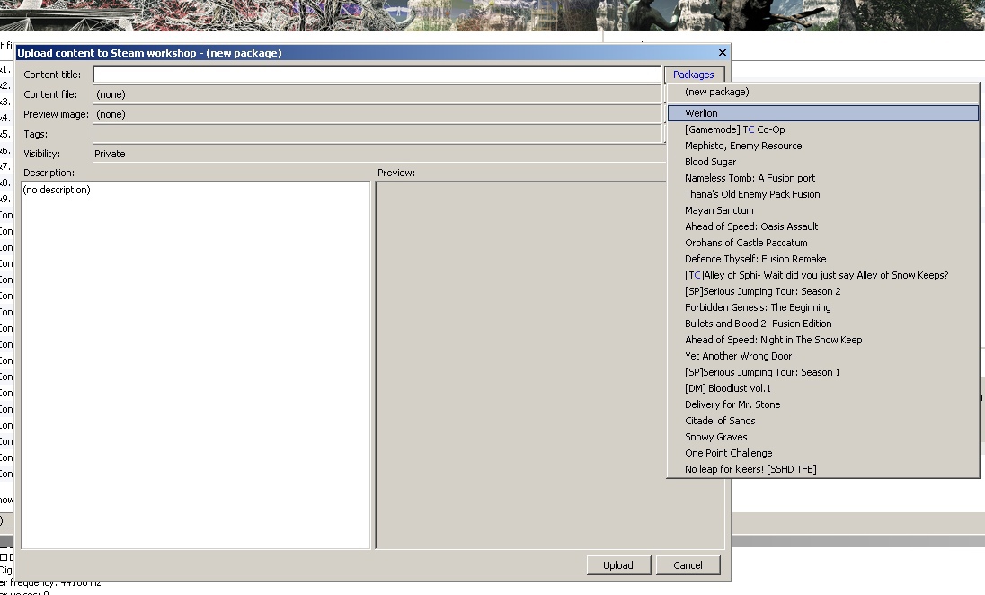Click the Cancel button
The image size is (985, 595).
pyautogui.click(x=688, y=565)
